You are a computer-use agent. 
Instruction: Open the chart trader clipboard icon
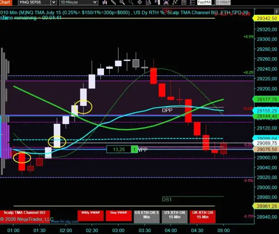point(184,2)
